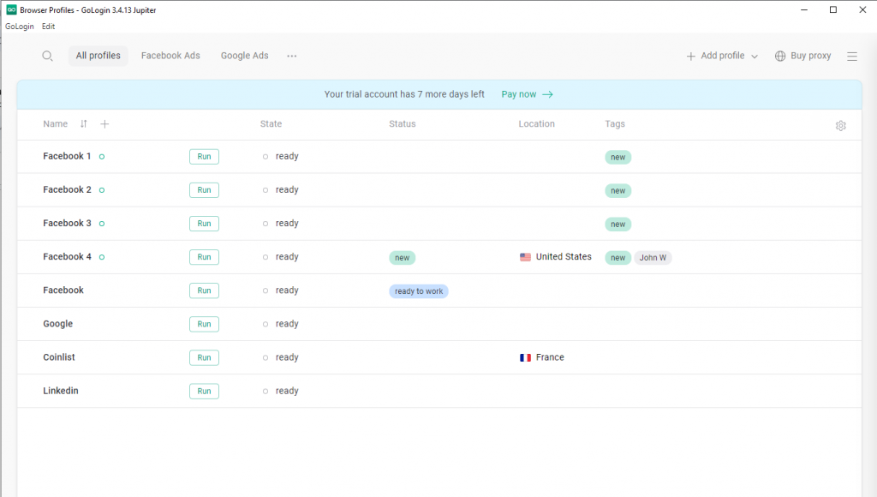Click the 'ready to work' status badge
Screen dimensions: 877x497
click(x=419, y=291)
